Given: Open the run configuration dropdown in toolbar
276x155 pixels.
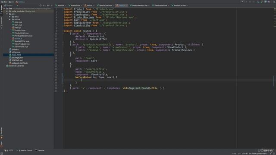Looking at the screenshot, I should [x=242, y=2].
